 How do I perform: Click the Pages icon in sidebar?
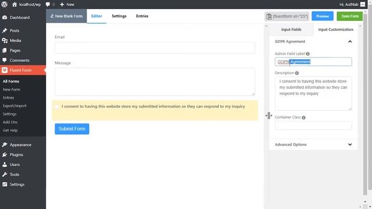(x=5, y=51)
